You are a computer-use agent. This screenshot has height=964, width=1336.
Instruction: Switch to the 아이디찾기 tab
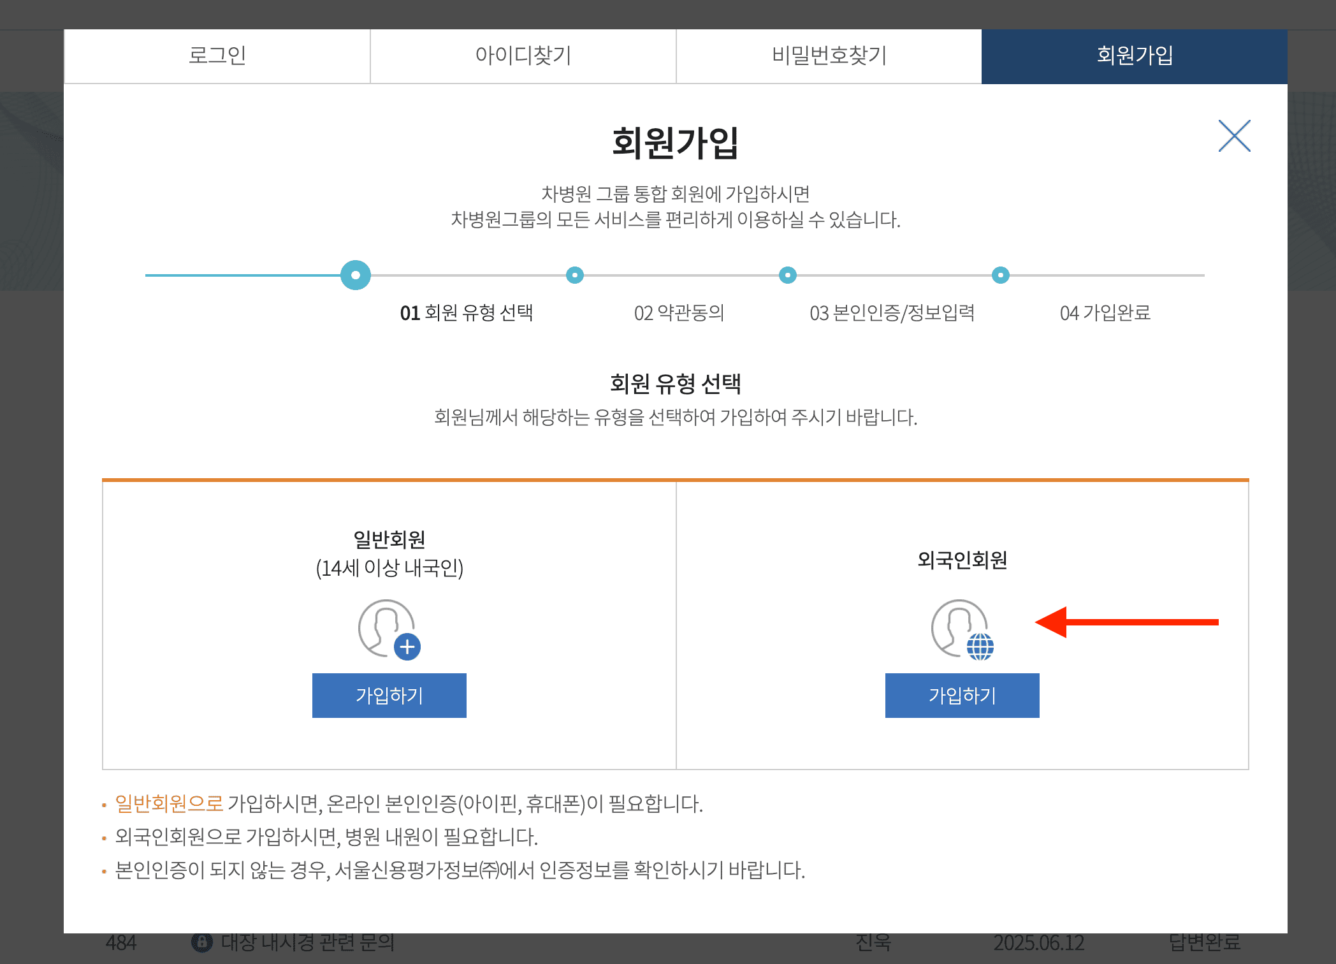point(523,56)
